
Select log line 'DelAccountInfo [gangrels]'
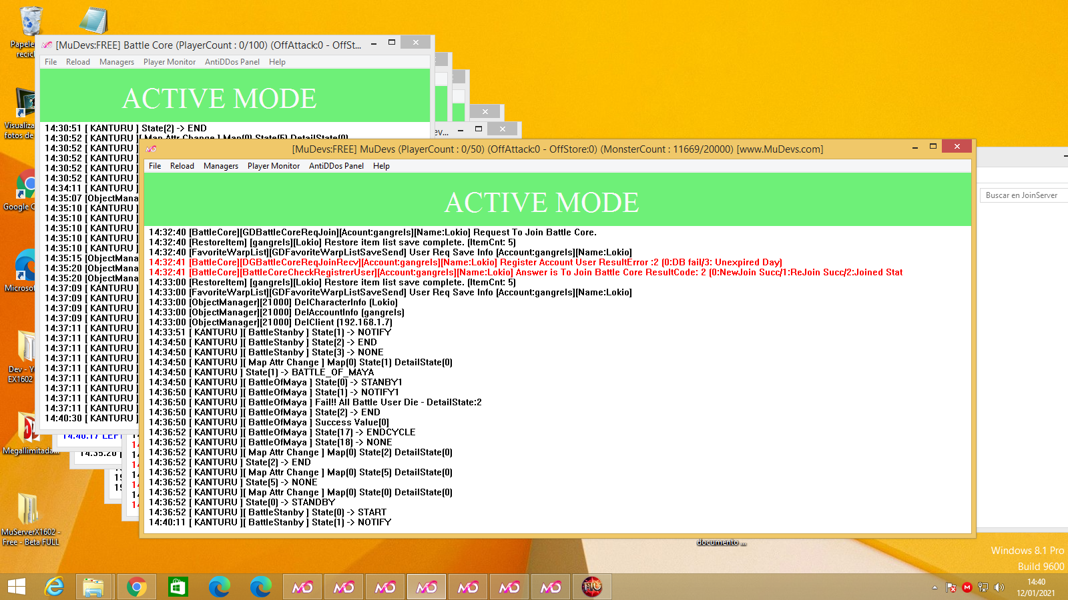click(x=276, y=312)
